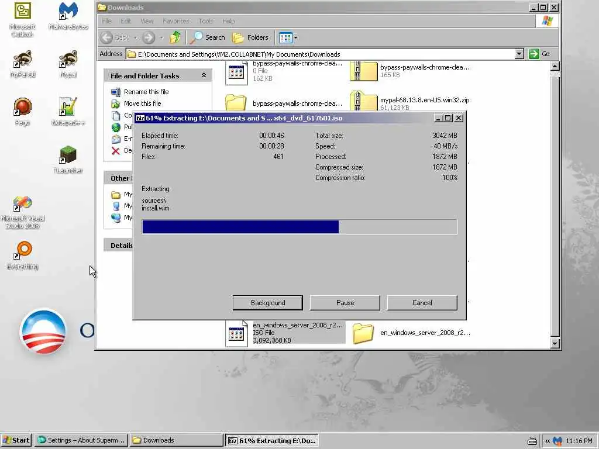Open Forward button history dropdown arrow
The height and width of the screenshot is (449, 599).
tap(162, 38)
